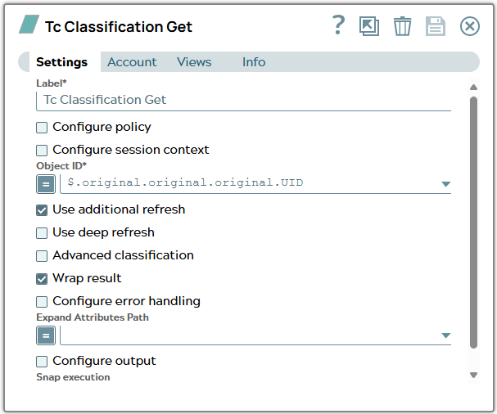The width and height of the screenshot is (497, 414).
Task: Close the Tc Classification Get dialog
Action: 470,26
